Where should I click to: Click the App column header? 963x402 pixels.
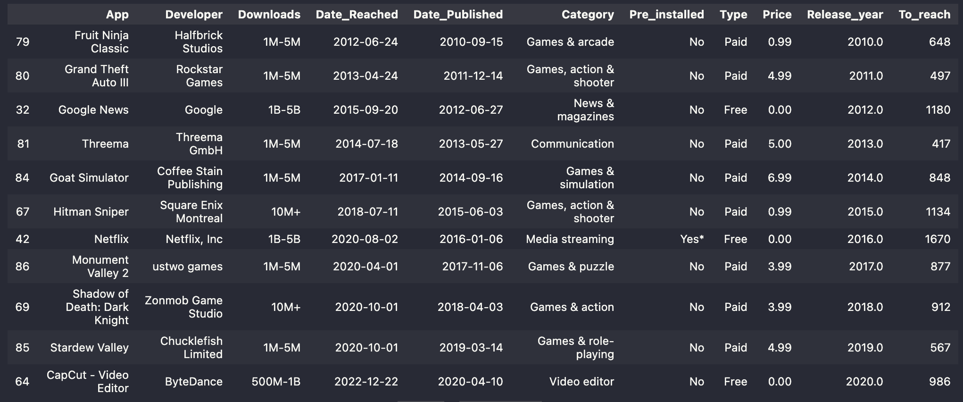tap(117, 15)
